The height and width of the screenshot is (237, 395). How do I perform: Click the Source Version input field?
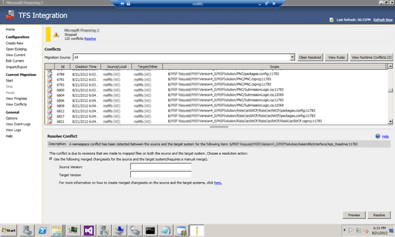point(160,167)
